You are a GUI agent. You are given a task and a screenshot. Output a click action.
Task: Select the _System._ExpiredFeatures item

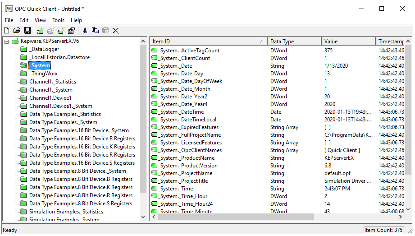pos(189,127)
